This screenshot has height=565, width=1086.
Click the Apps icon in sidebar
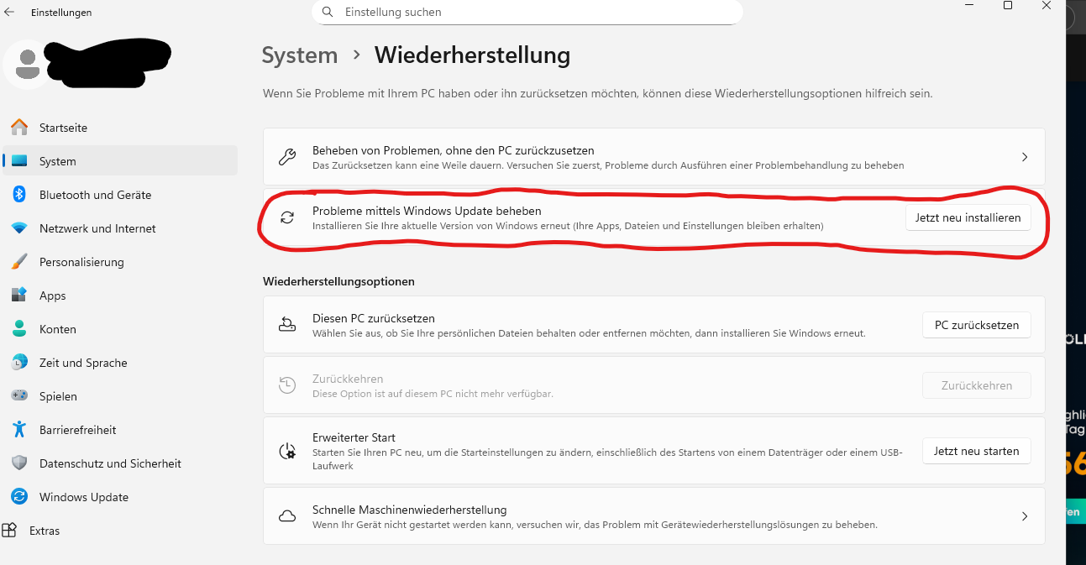tap(19, 296)
